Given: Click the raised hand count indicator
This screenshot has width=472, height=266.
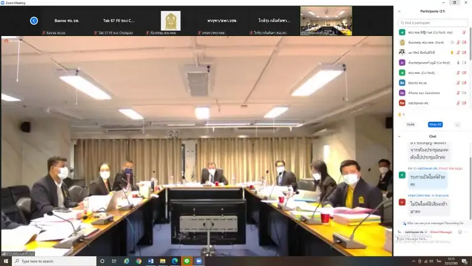Looking at the screenshot, I should click(401, 115).
